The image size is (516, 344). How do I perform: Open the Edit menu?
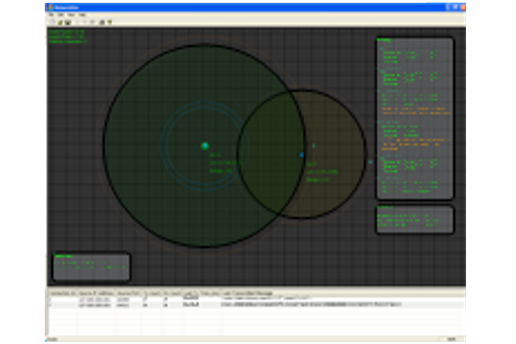coord(61,15)
